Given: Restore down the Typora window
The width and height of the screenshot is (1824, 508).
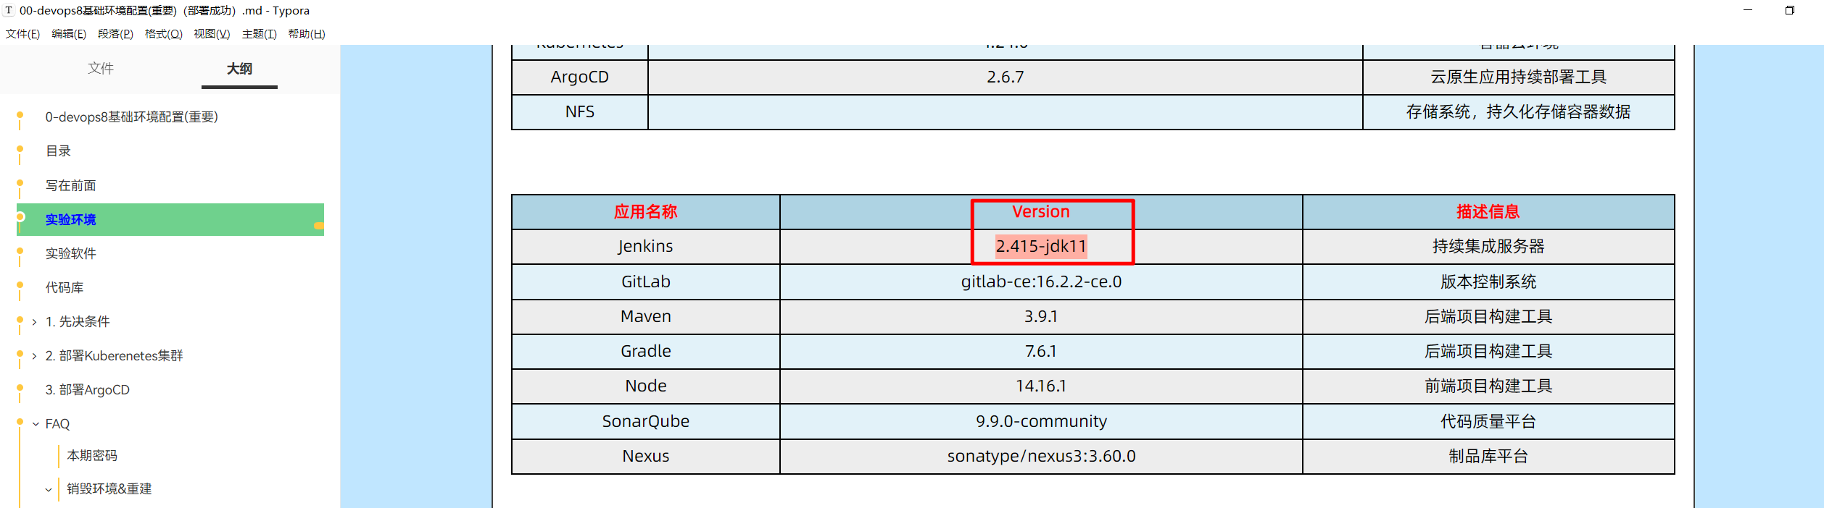Looking at the screenshot, I should tap(1790, 10).
